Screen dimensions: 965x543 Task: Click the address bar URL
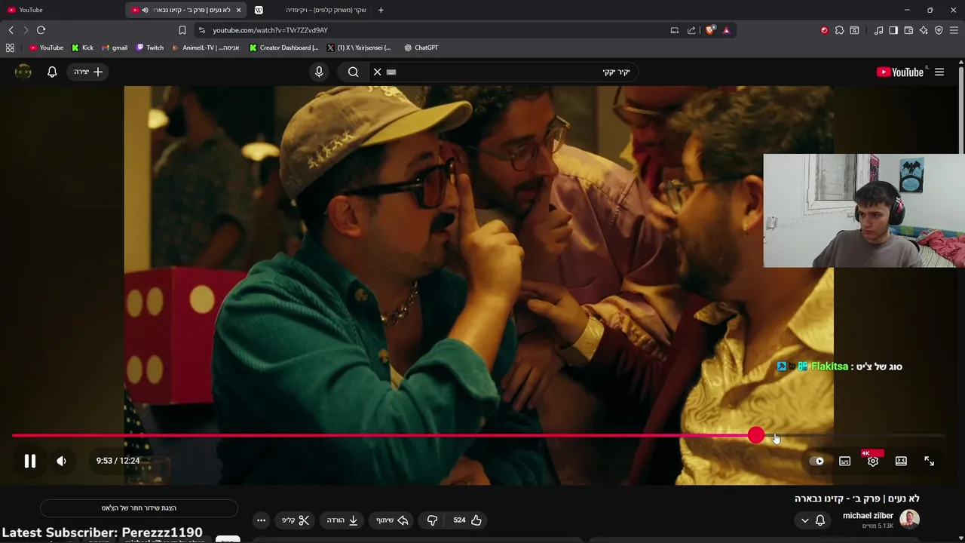(270, 30)
